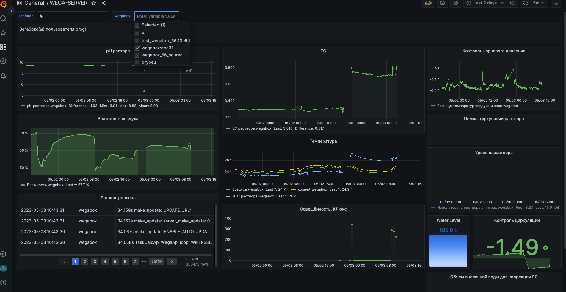Go to page 2 of the controller log
The image size is (566, 292).
(85, 262)
